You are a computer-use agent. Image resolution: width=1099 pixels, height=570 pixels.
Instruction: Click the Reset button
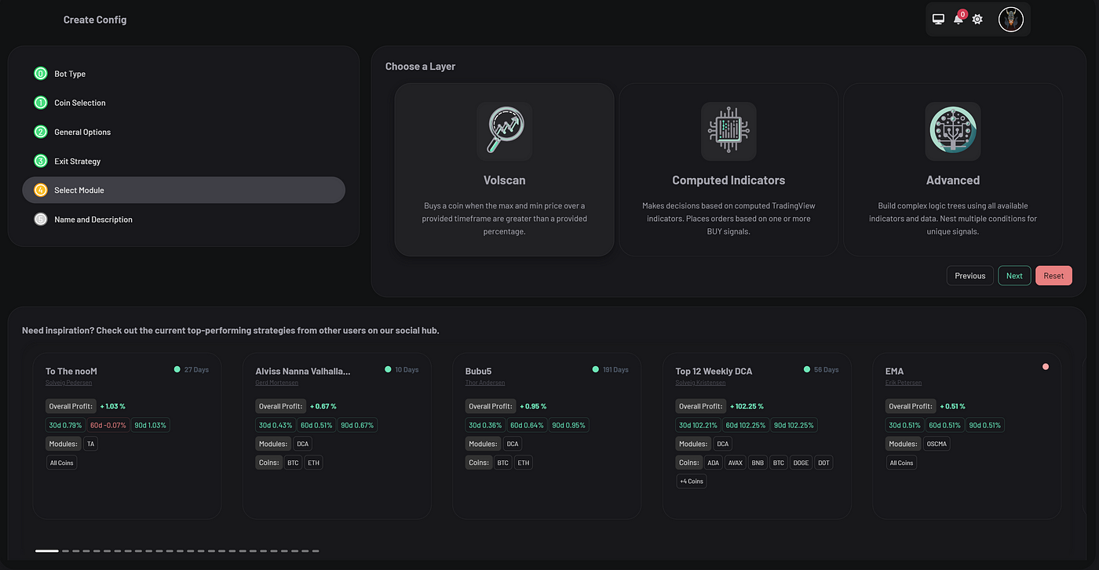click(1053, 275)
